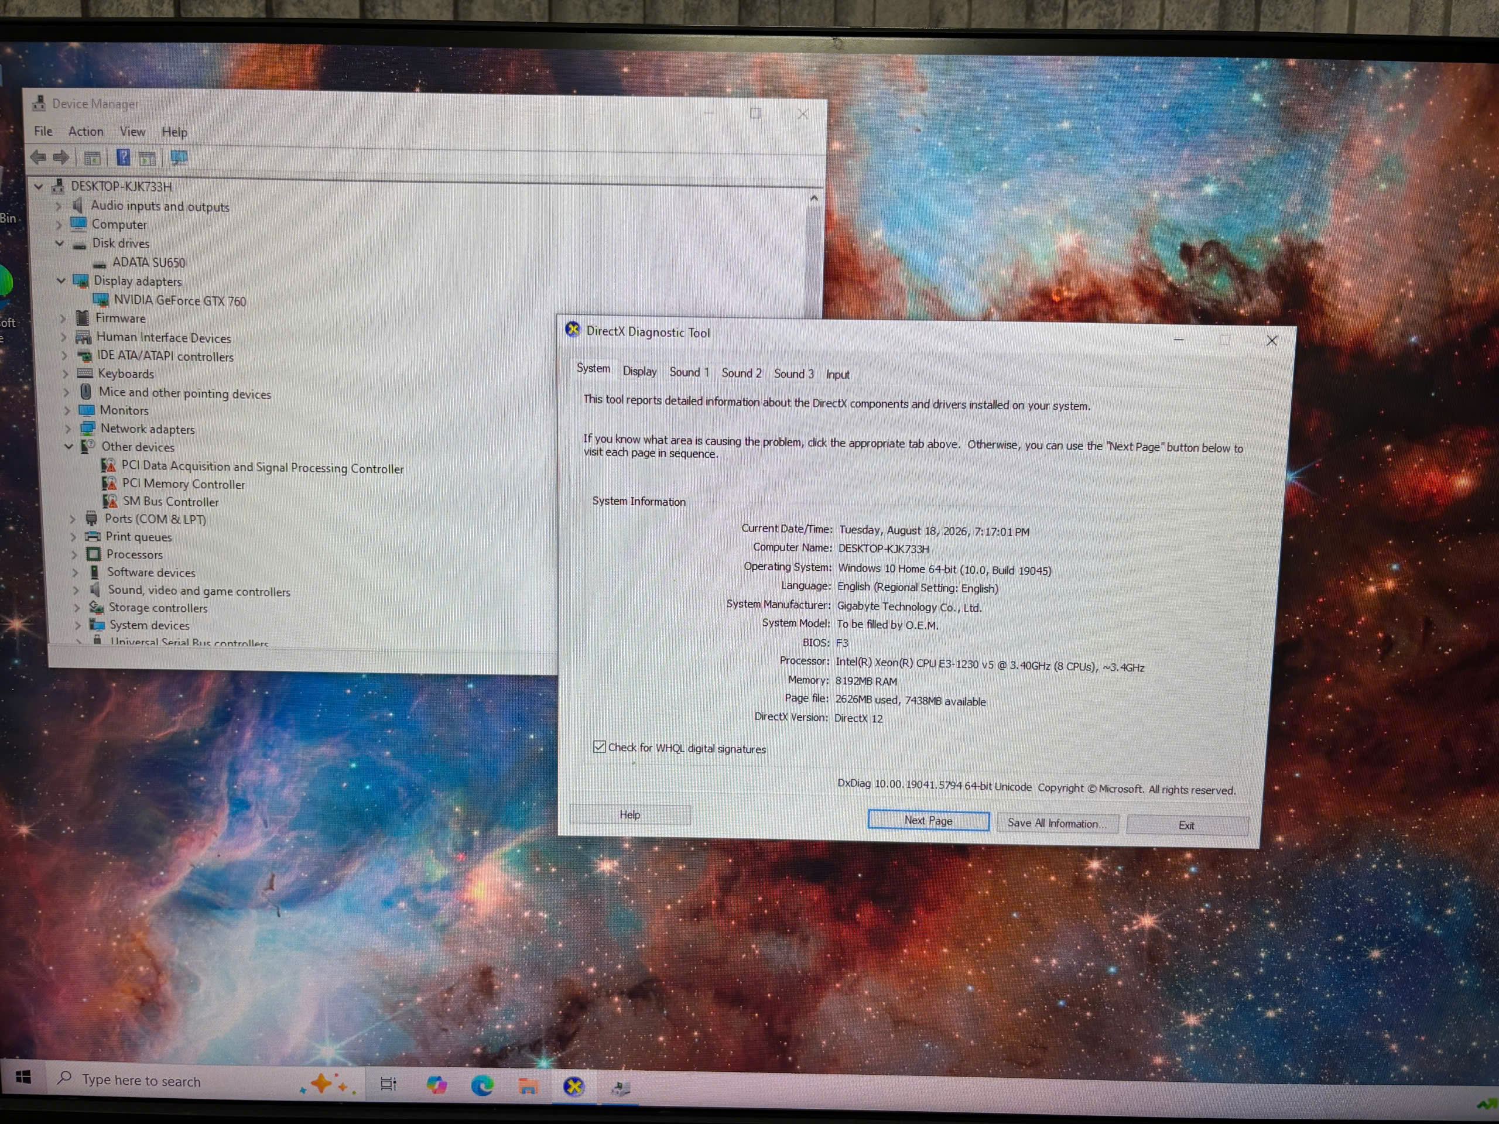The width and height of the screenshot is (1499, 1124).
Task: Click the DirectX Diagnostic Tool taskbar icon
Action: click(573, 1087)
